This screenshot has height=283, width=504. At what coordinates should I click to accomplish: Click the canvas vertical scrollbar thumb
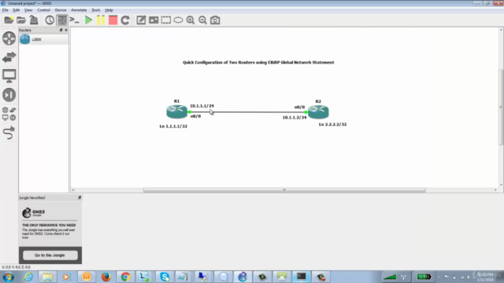pyautogui.click(x=501, y=107)
